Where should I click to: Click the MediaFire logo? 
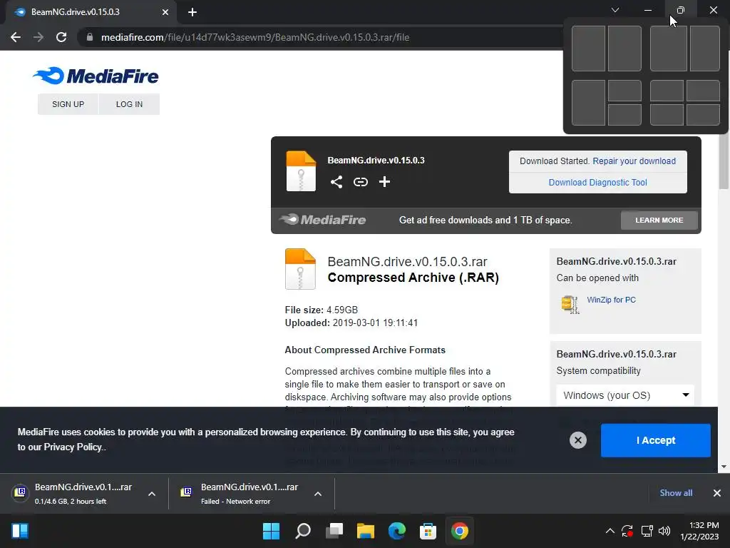(x=96, y=76)
